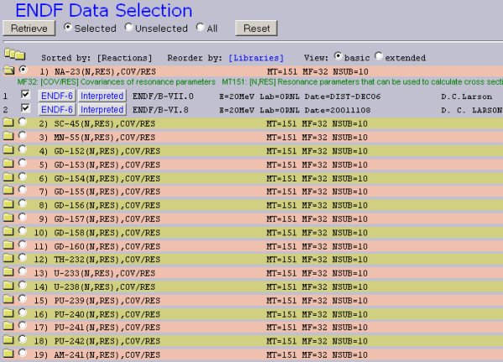The width and height of the screenshot is (503, 362).
Task: Open the GD-156 folder icon
Action: pyautogui.click(x=8, y=204)
